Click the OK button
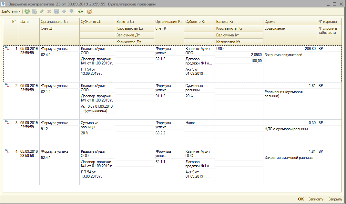Image resolution: width=346 pixels, height=204 pixels. point(301,199)
